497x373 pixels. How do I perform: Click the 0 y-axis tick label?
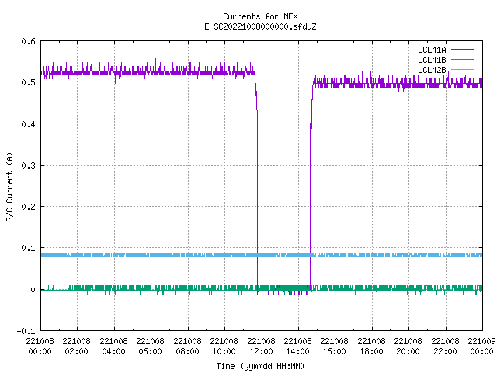pos(33,290)
